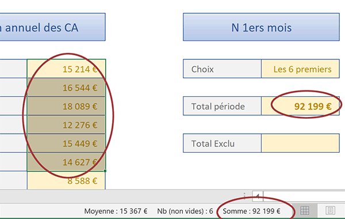Select the cell showing 12 276 €
Image resolution: width=345 pixels, height=219 pixels.
(67, 124)
